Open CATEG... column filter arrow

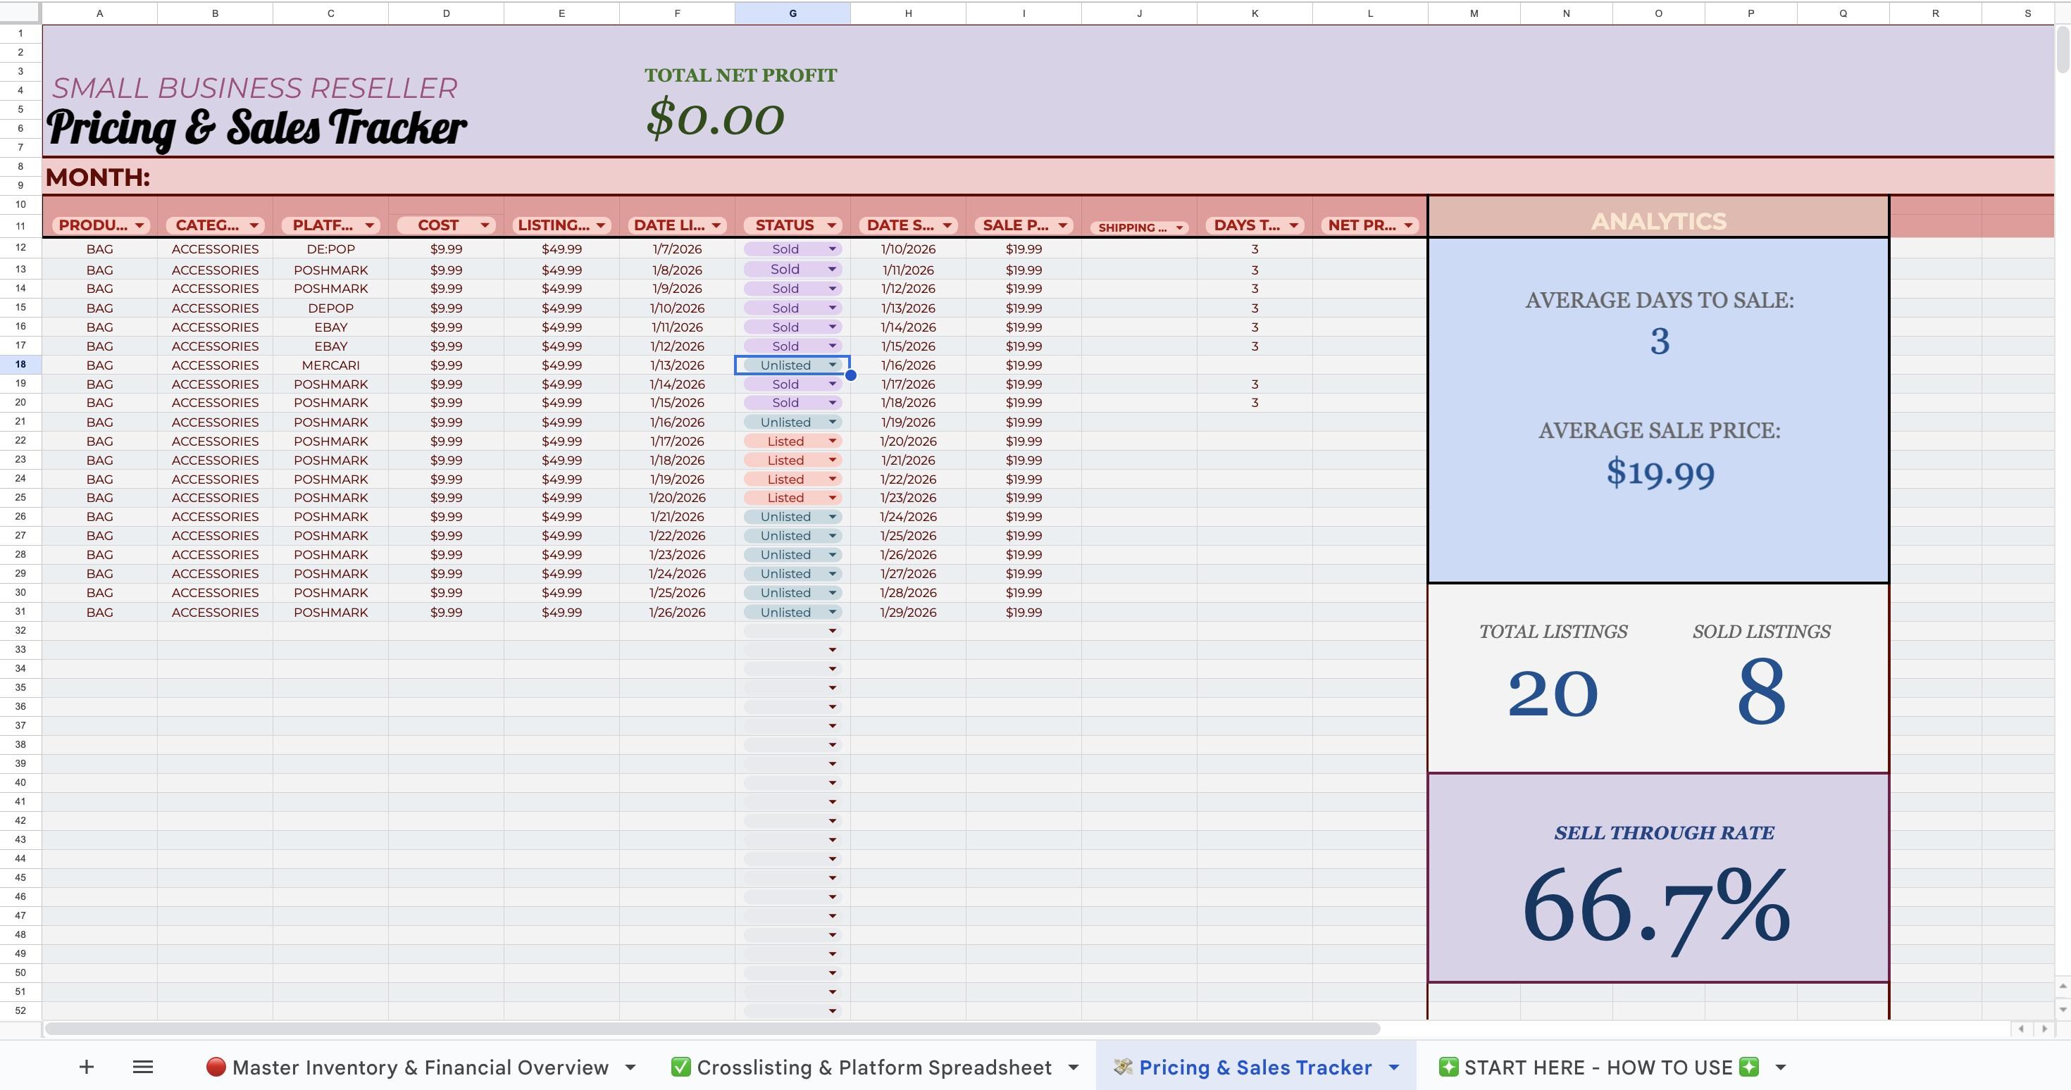click(x=254, y=226)
